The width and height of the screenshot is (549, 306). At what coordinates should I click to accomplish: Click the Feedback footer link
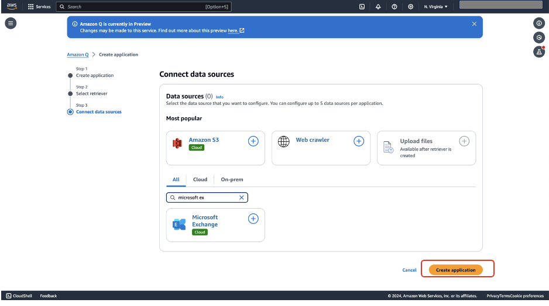(49, 296)
